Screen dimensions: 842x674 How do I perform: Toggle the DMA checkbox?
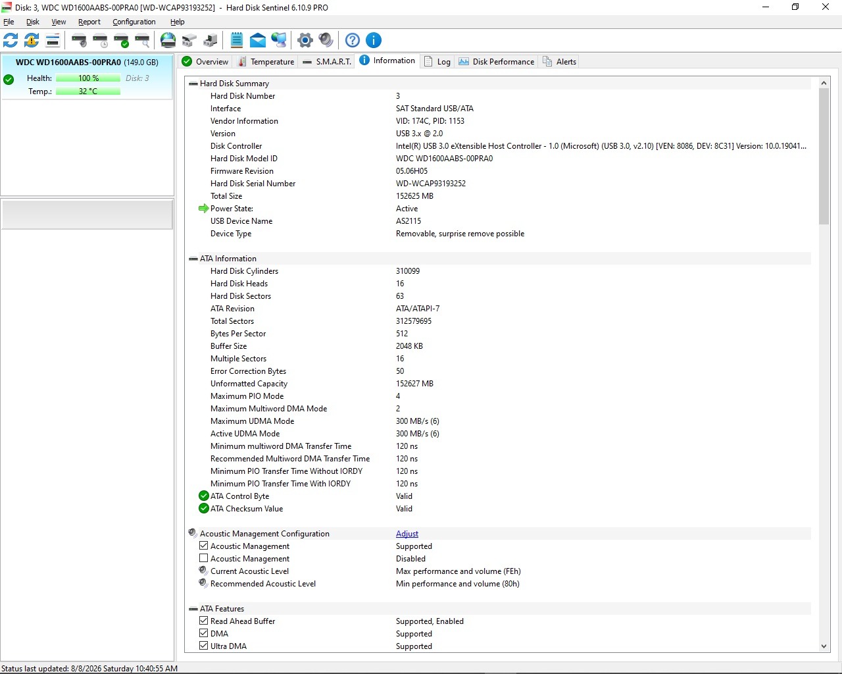pyautogui.click(x=204, y=633)
